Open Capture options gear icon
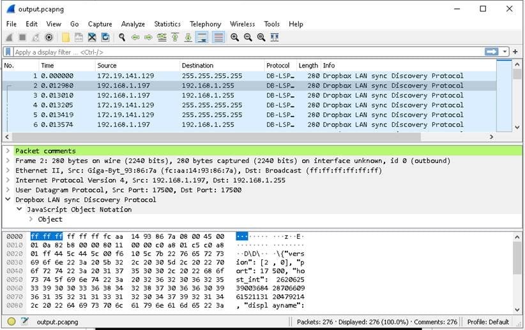 [x=49, y=38]
